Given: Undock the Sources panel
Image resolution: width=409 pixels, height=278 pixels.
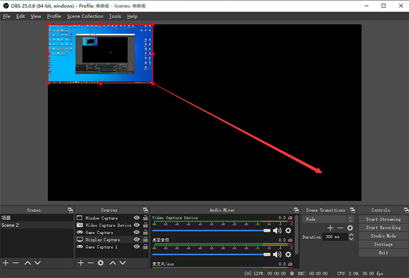Looking at the screenshot, I should click(145, 210).
